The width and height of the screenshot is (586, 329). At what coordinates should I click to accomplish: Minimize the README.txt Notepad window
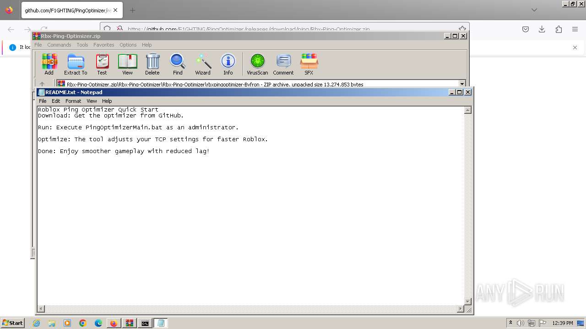(452, 92)
